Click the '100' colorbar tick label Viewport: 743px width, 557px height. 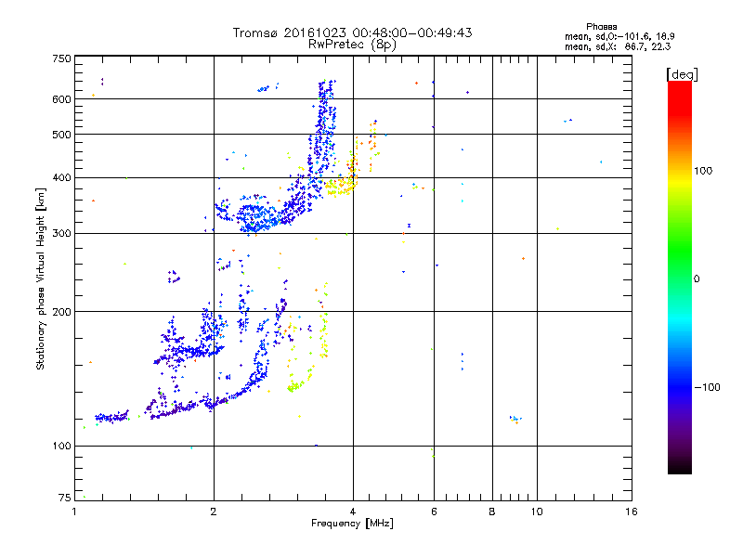(x=703, y=171)
